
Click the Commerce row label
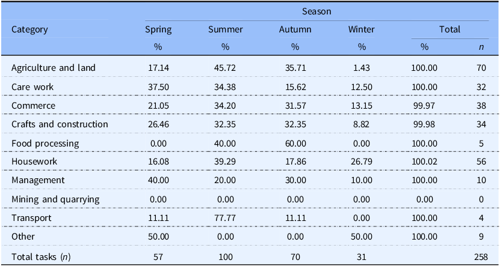[x=34, y=105]
